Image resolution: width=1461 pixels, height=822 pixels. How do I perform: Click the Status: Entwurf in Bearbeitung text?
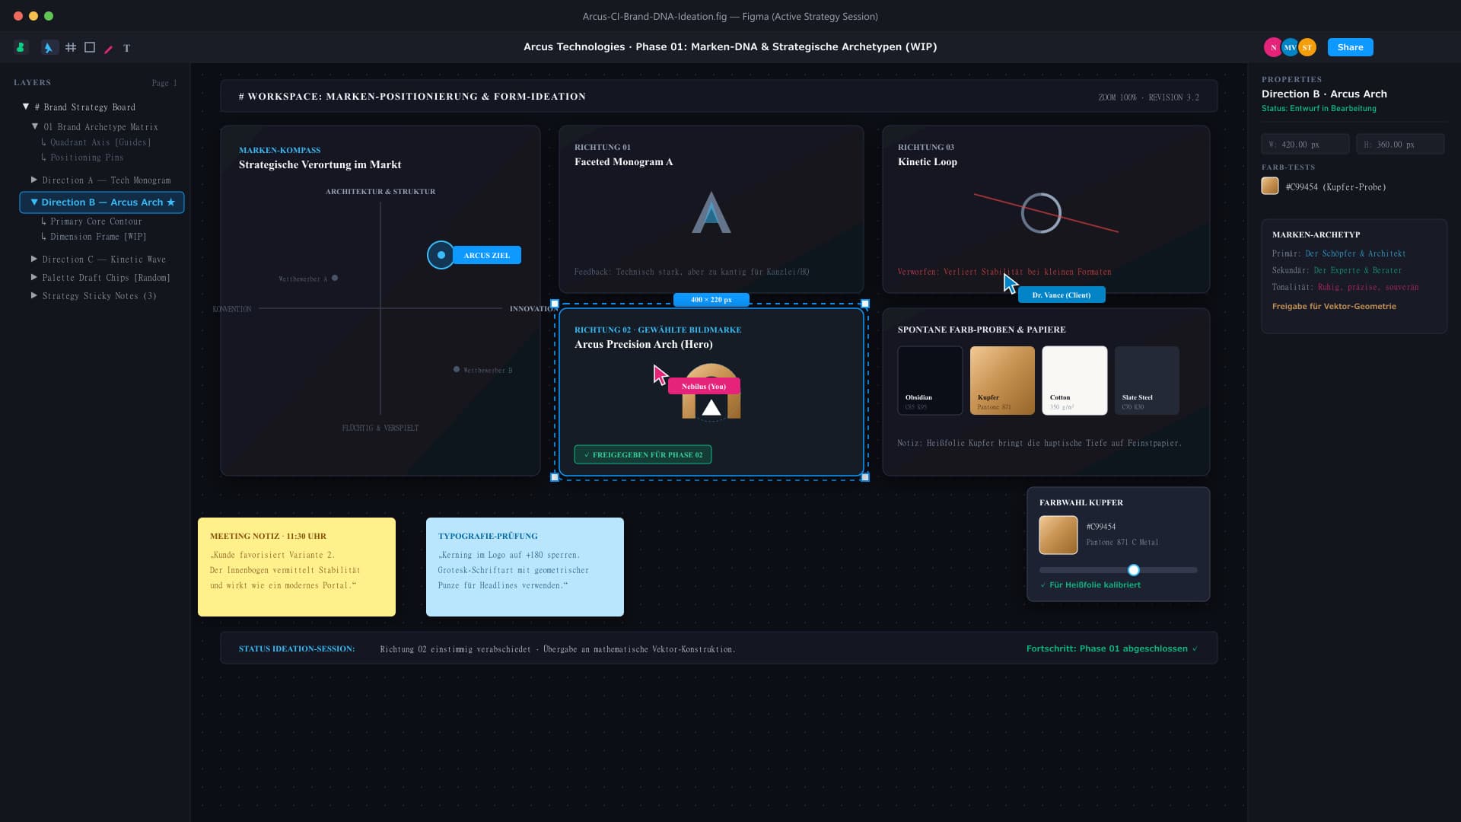pos(1319,109)
